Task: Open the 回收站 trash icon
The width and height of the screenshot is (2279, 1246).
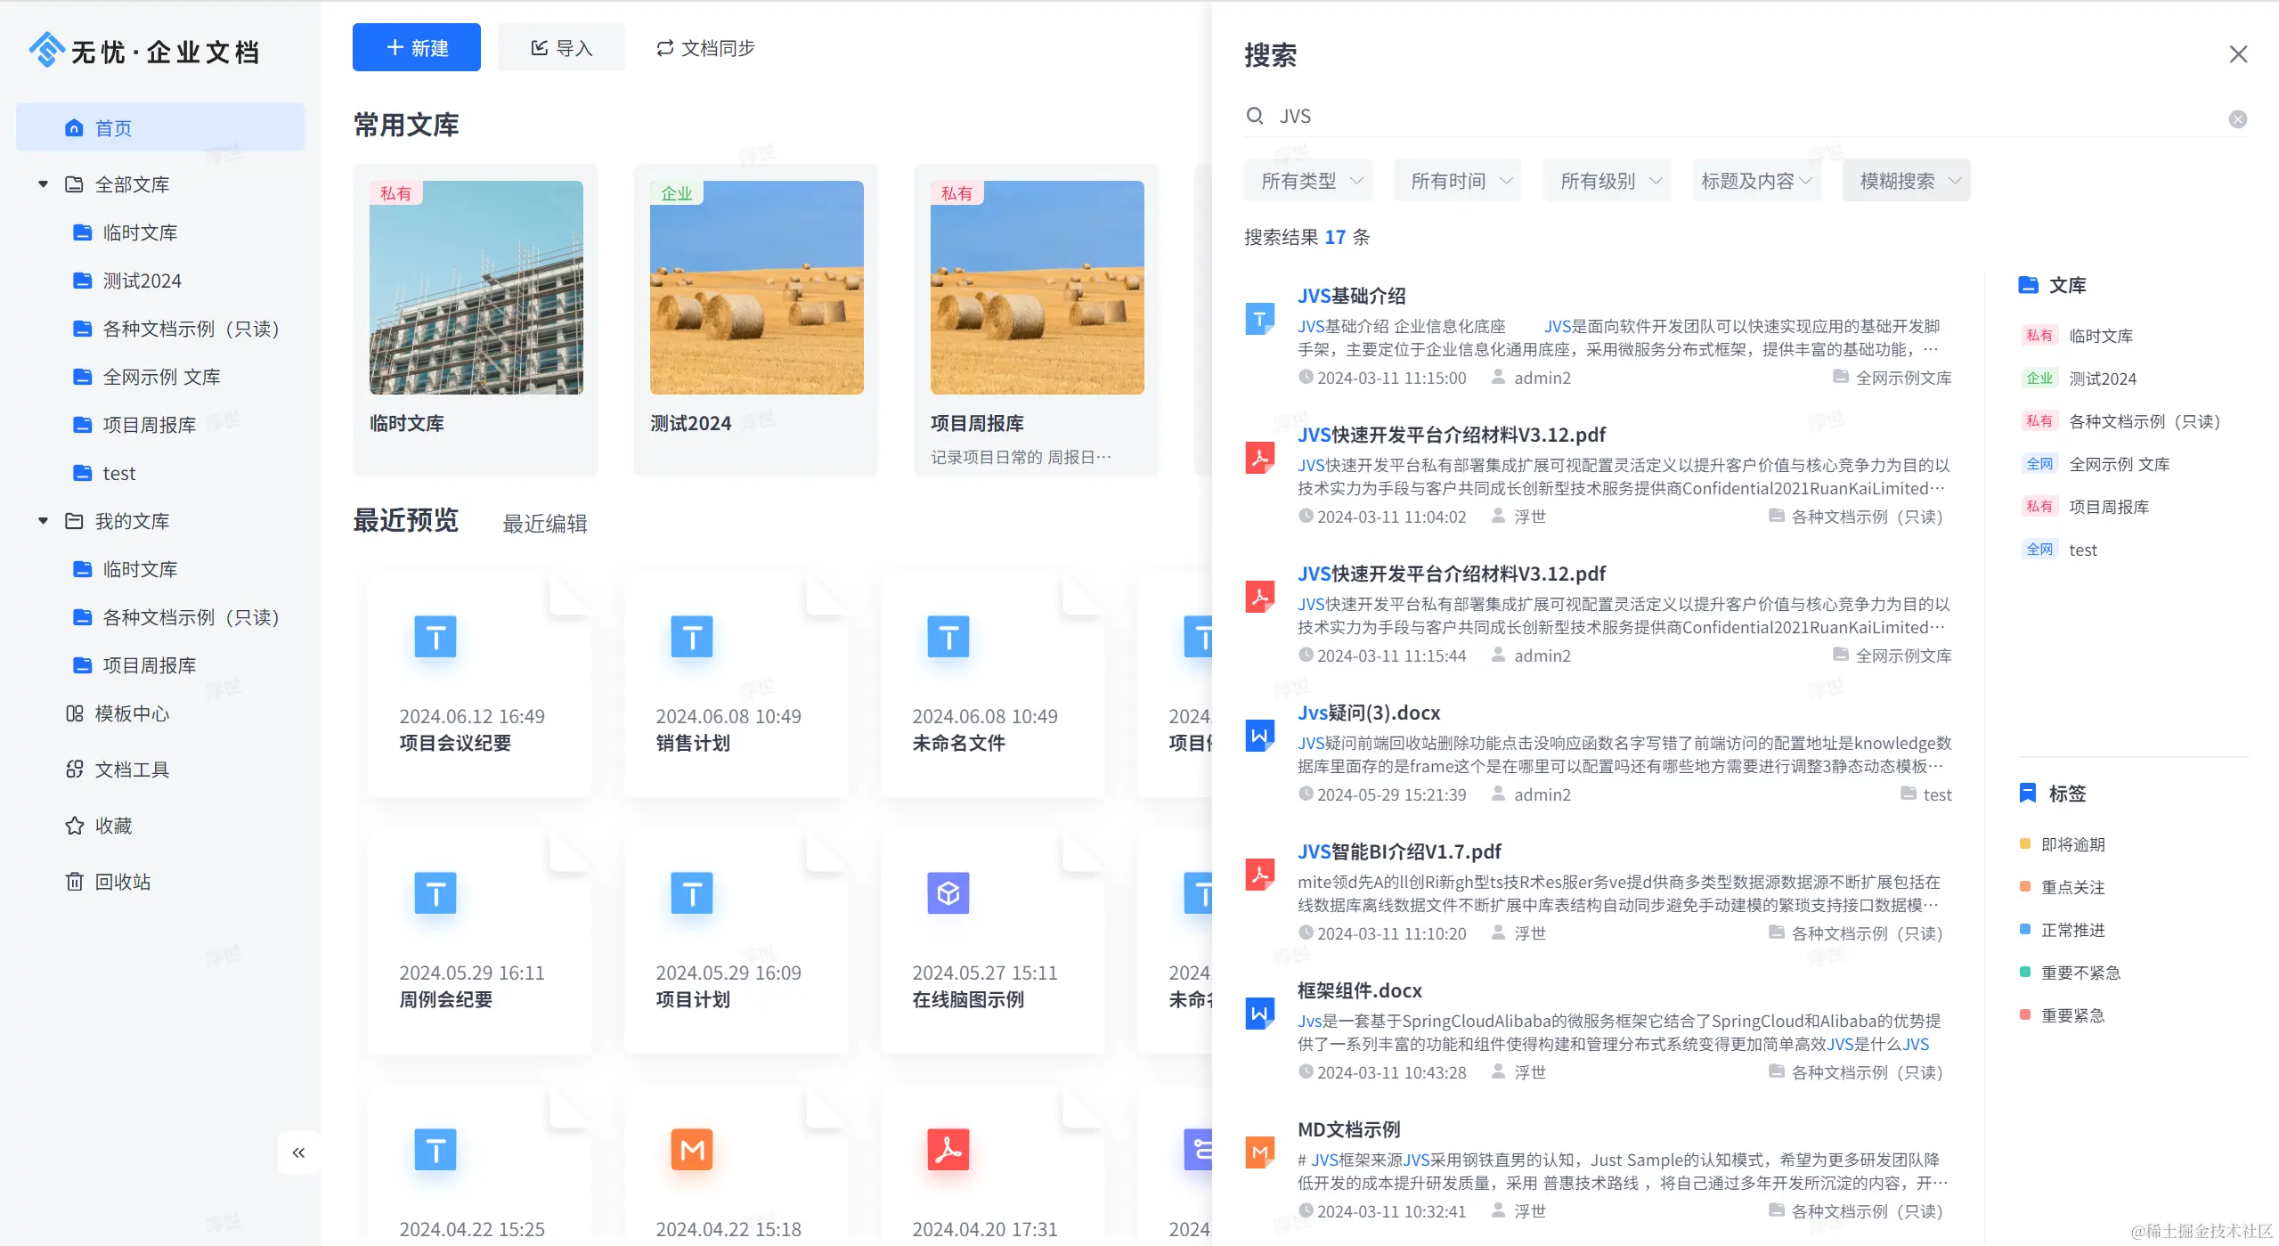Action: (x=75, y=882)
